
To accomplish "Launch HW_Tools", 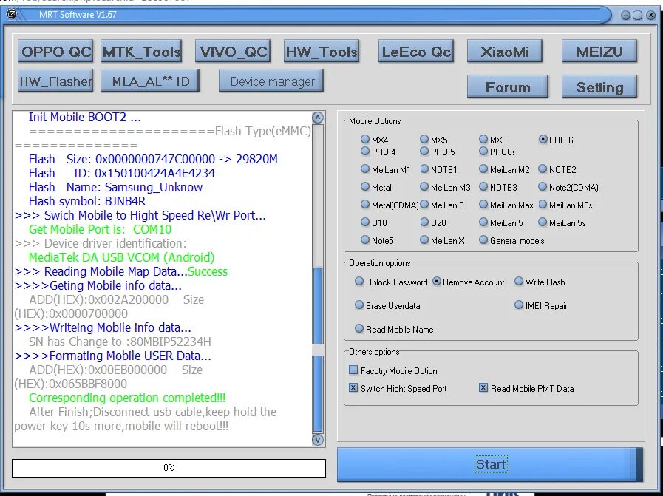I will [x=322, y=52].
